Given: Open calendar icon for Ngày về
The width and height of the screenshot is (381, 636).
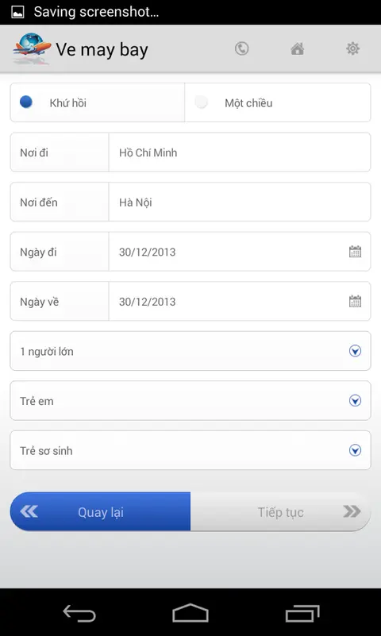Looking at the screenshot, I should 355,302.
